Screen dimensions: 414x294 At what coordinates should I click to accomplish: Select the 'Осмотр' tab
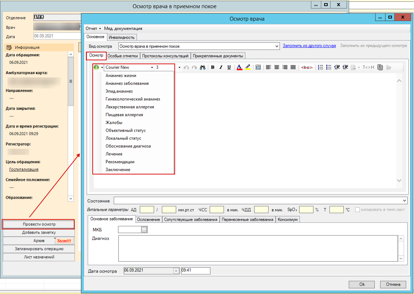click(x=96, y=55)
